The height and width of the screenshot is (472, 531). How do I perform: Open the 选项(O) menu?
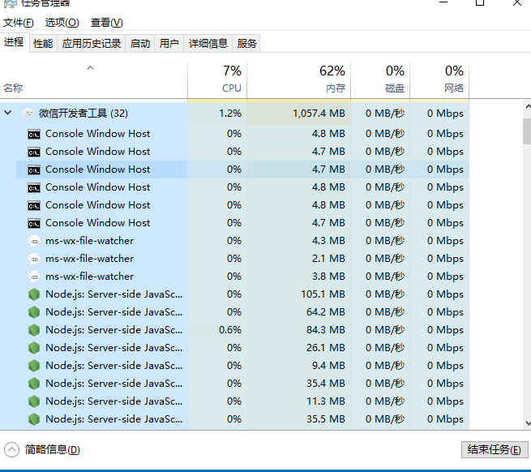coord(62,23)
